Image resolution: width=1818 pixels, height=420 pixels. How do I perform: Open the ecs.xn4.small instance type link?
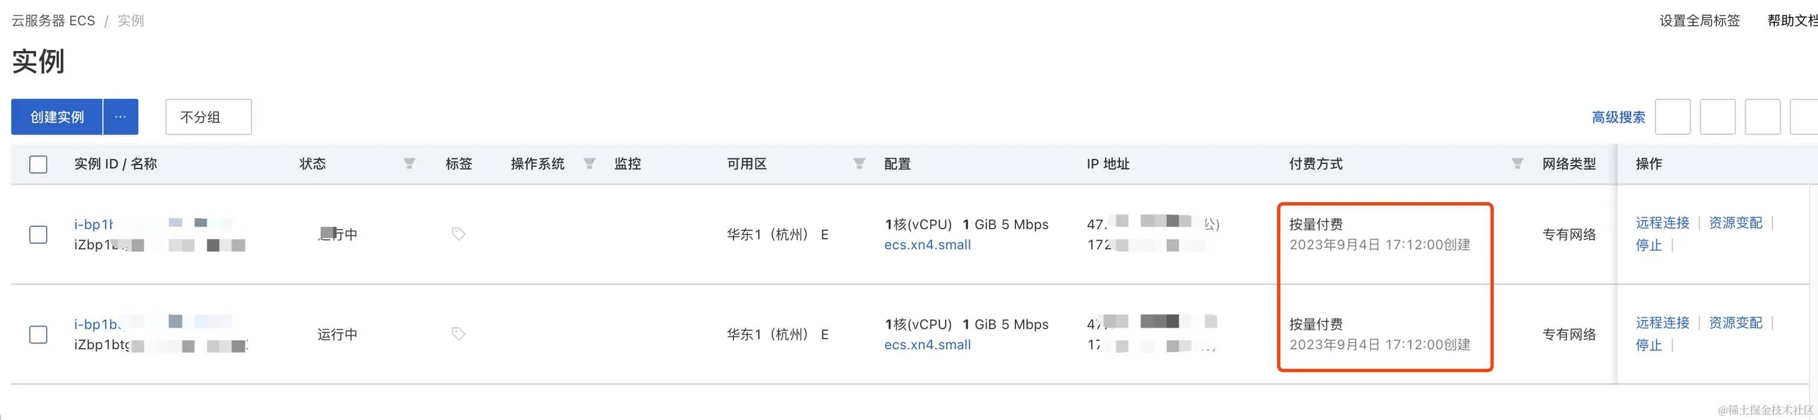point(928,245)
